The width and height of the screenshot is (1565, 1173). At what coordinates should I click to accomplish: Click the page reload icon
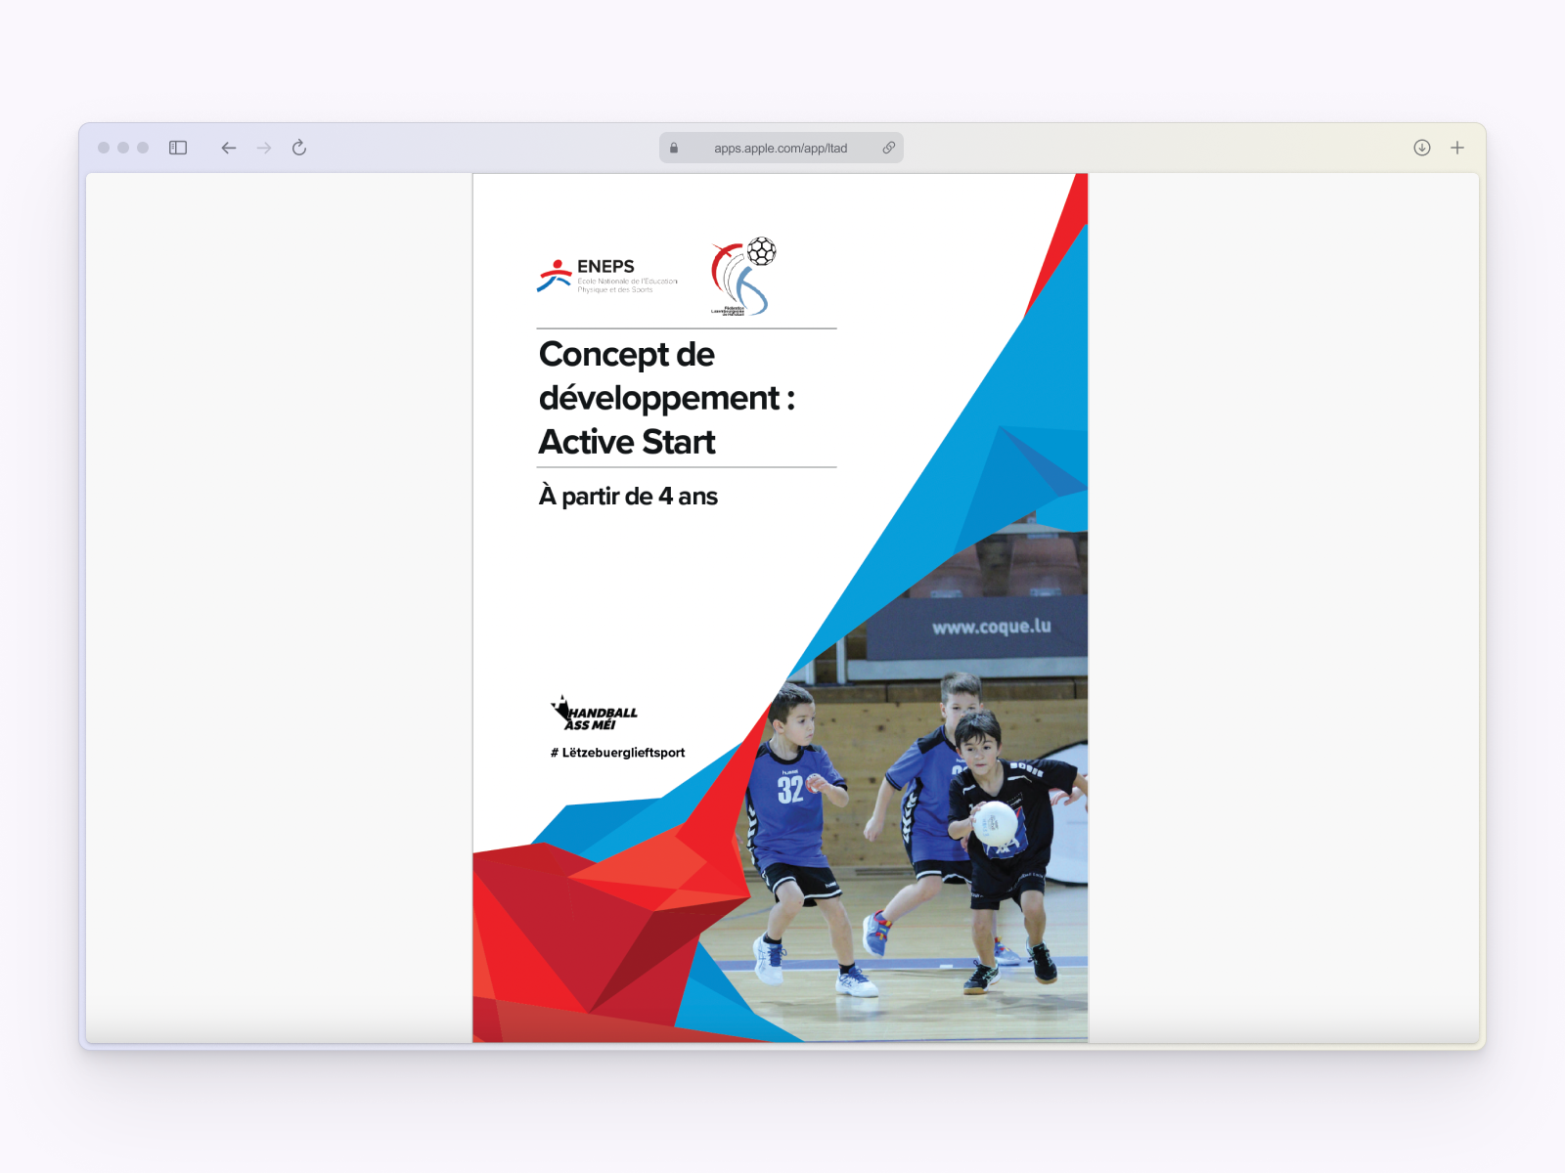299,148
